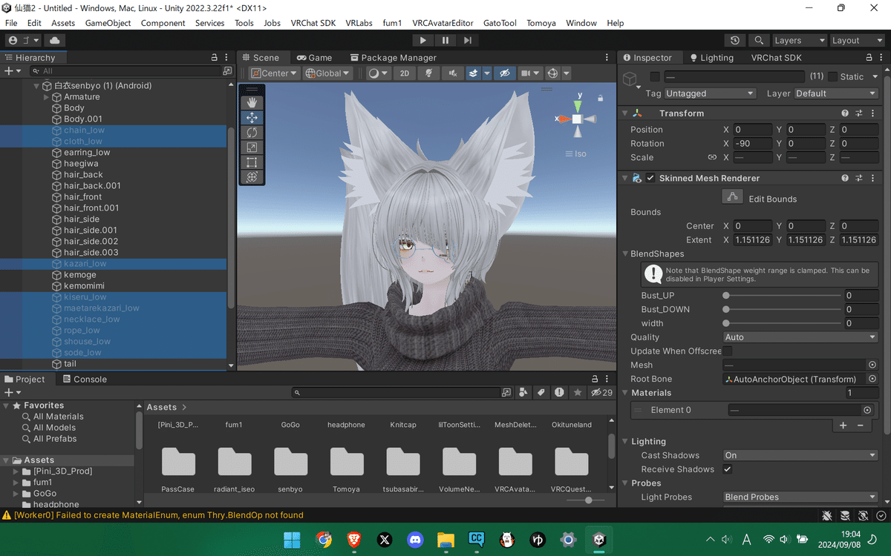
Task: Open the GameObject menu
Action: pyautogui.click(x=108, y=23)
